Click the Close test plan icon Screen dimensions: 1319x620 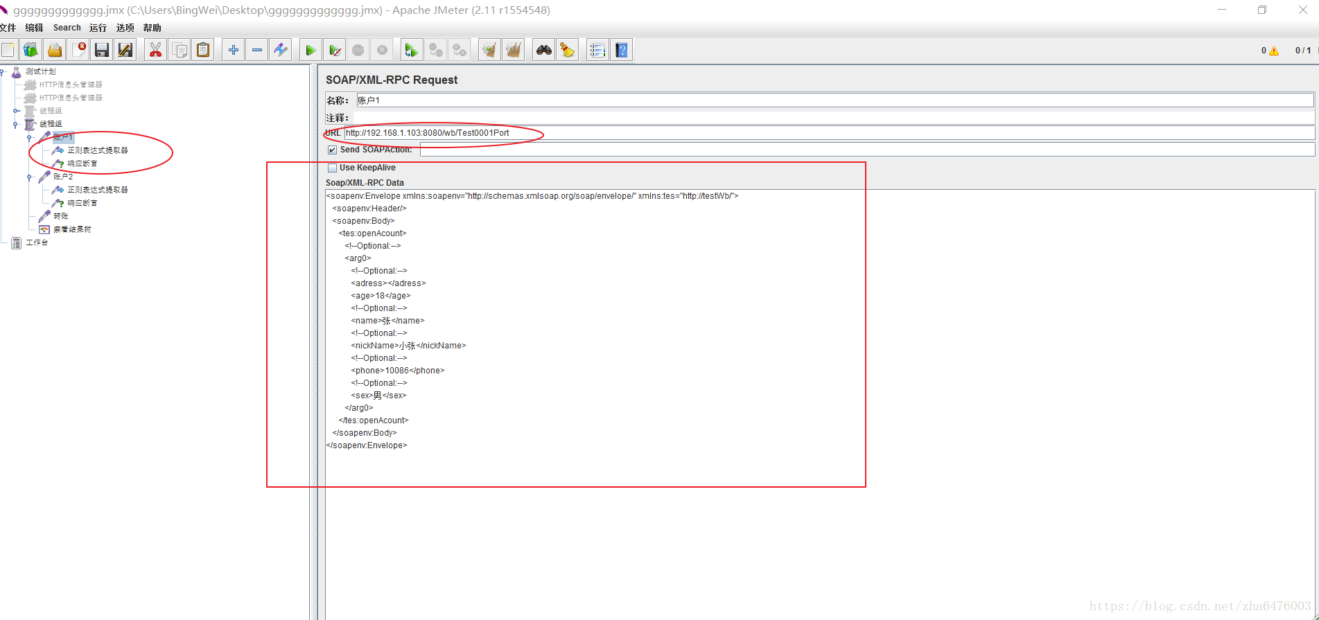tap(79, 50)
